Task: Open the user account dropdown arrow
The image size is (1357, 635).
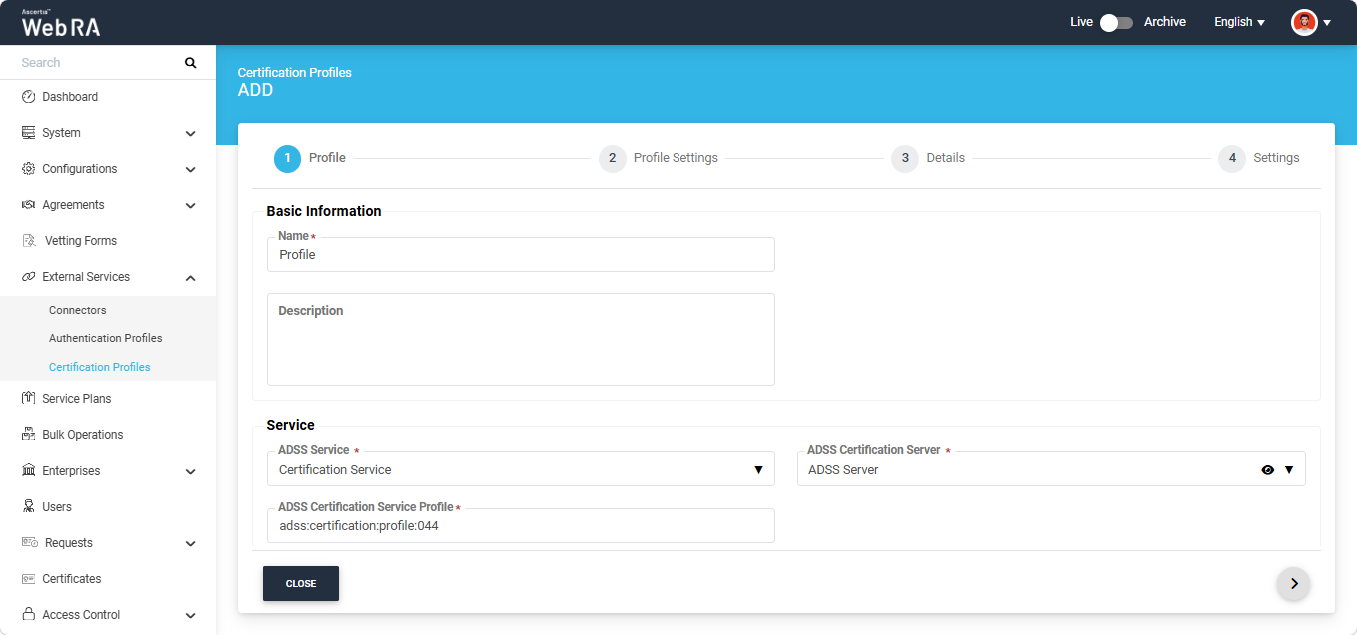Action: pos(1327,22)
